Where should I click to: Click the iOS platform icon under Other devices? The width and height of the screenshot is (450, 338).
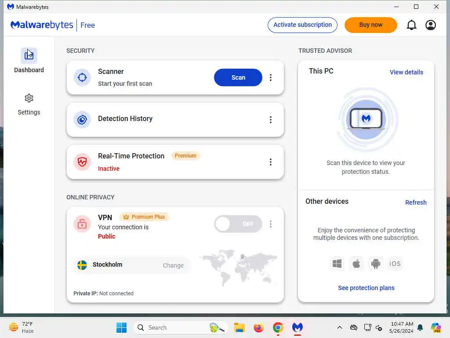(x=395, y=264)
